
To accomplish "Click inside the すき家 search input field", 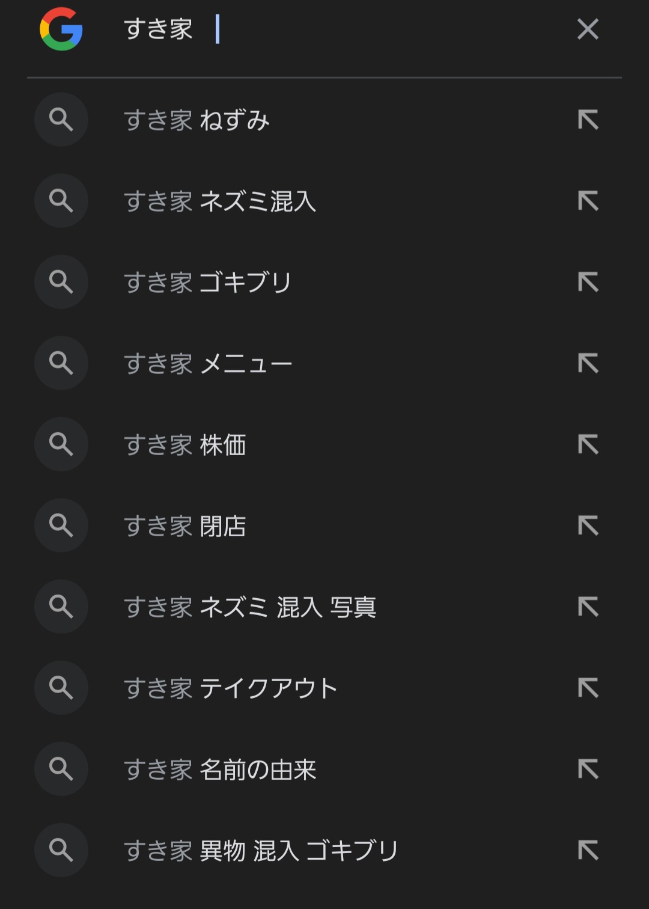I will tap(337, 29).
